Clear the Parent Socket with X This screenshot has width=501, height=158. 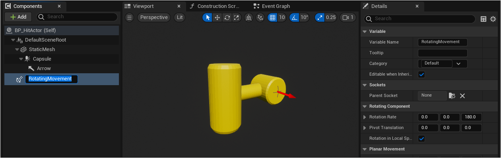pyautogui.click(x=462, y=95)
